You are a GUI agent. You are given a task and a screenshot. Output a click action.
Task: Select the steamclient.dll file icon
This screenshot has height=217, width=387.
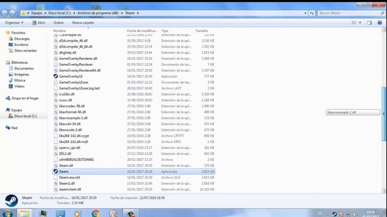[x=56, y=189]
